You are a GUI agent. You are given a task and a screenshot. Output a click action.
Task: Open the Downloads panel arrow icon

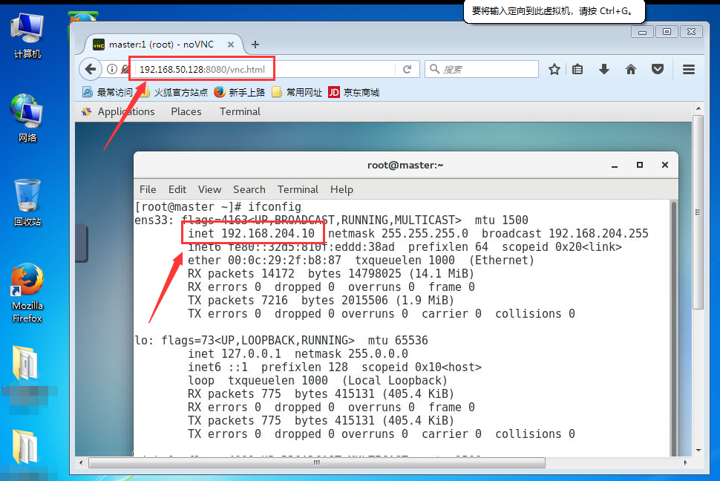tap(603, 68)
